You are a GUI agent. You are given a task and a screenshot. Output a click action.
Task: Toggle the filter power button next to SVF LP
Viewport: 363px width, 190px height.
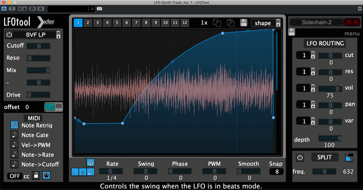point(9,35)
